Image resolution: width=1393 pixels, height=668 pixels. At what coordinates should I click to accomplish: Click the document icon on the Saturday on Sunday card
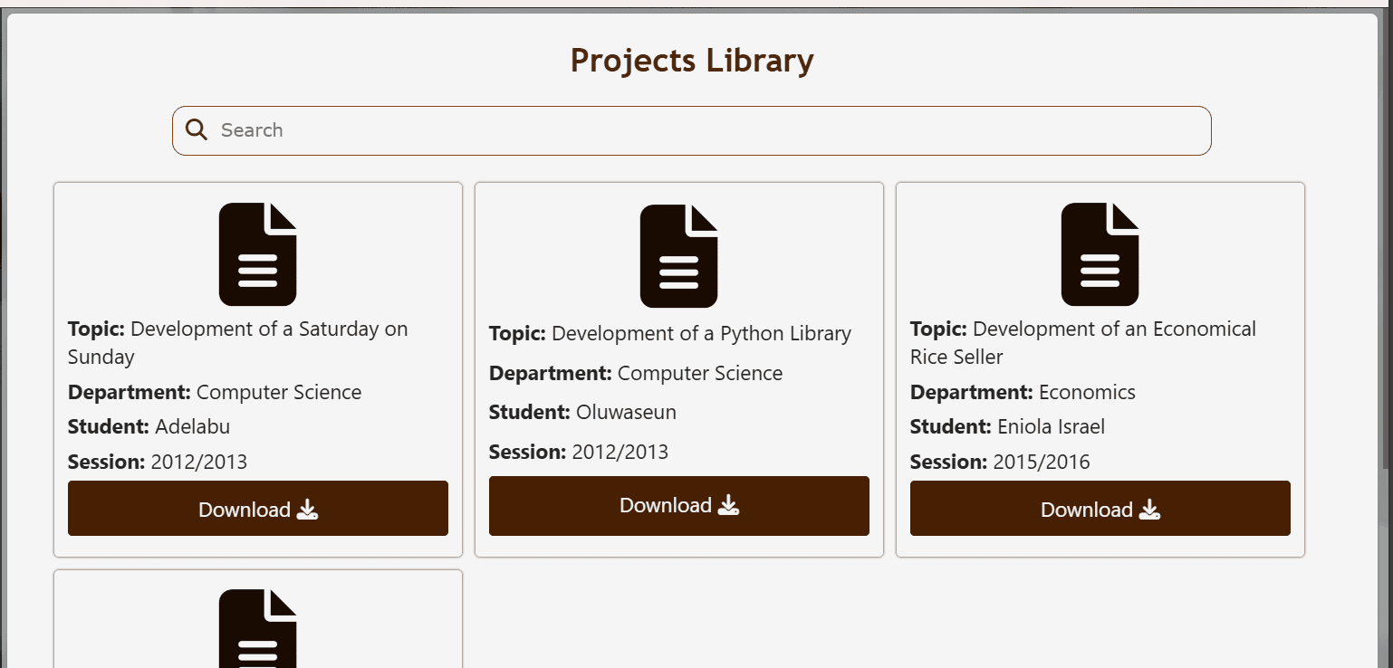click(x=257, y=253)
